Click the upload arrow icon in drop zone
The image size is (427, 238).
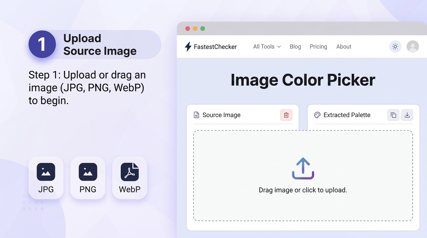coord(303,169)
